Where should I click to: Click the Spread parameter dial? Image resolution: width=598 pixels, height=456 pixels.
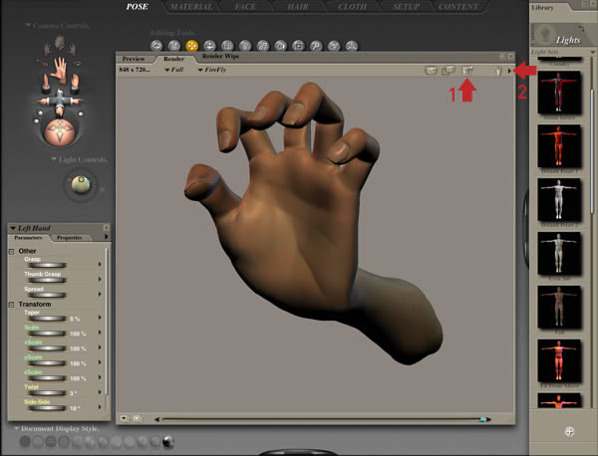pyautogui.click(x=47, y=295)
